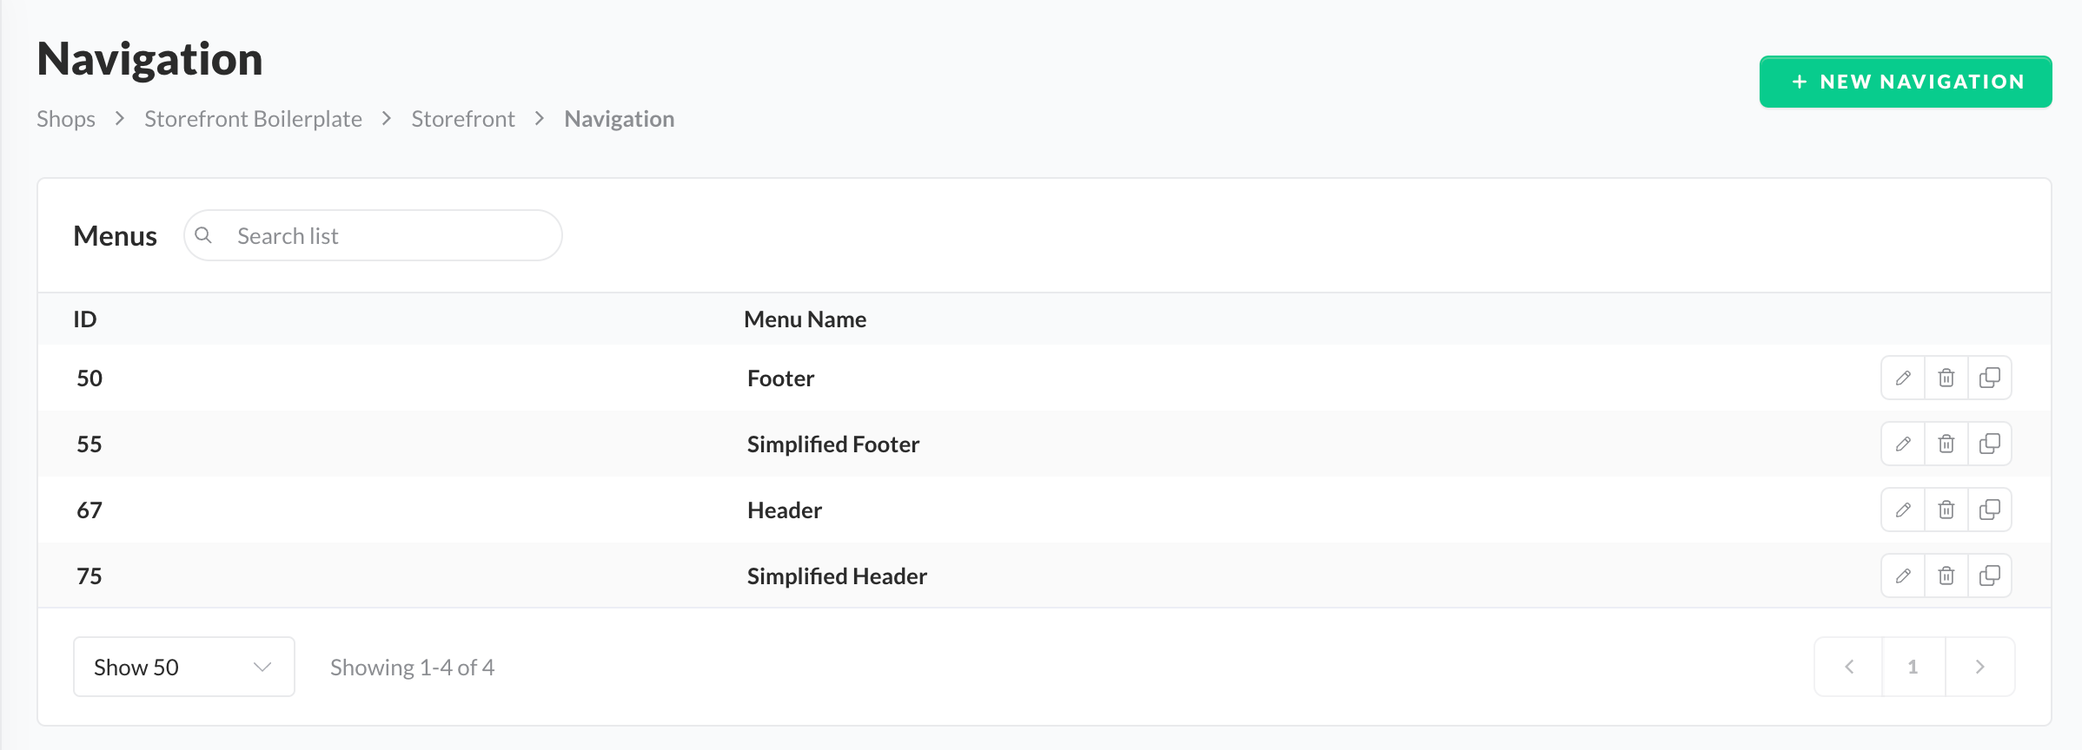Delete the Footer menu
This screenshot has width=2082, height=750.
click(1946, 378)
